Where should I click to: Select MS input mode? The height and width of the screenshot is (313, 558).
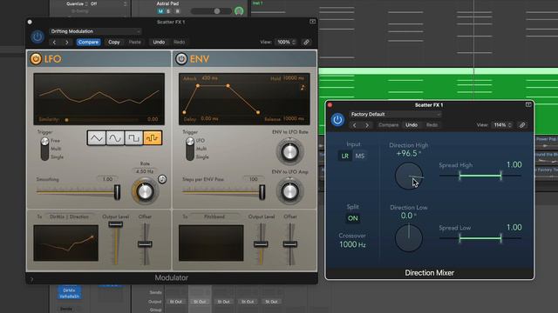tap(360, 156)
